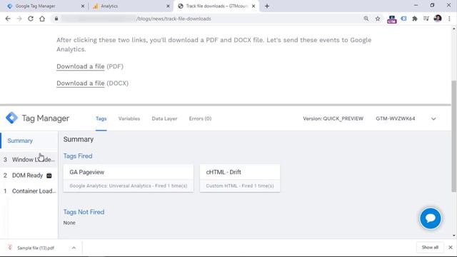
Task: Click the Tags Not Fired heading
Action: [84, 212]
